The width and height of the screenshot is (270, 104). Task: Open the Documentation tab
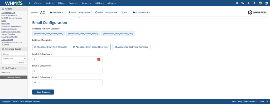(142, 12)
